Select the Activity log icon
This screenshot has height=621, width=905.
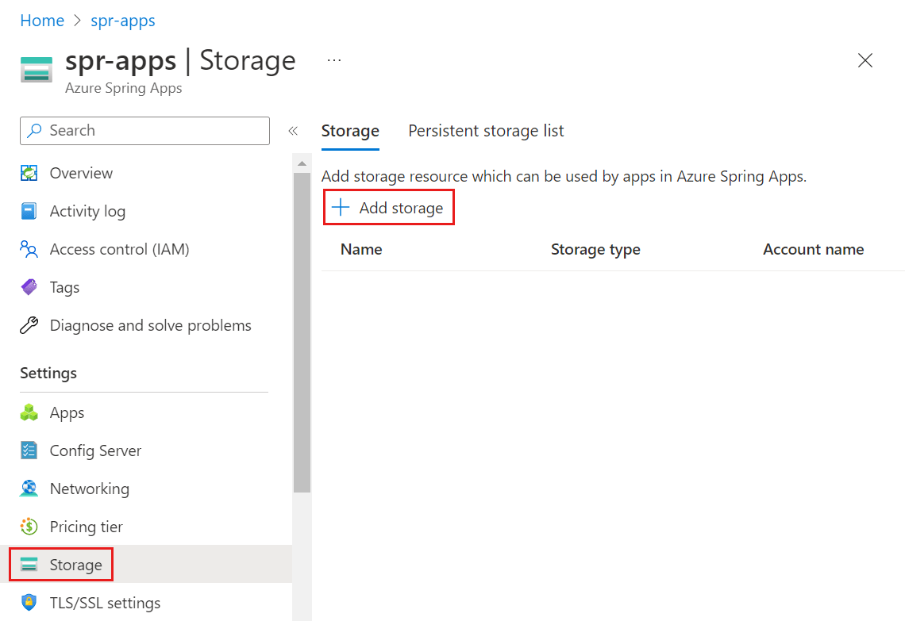(29, 211)
